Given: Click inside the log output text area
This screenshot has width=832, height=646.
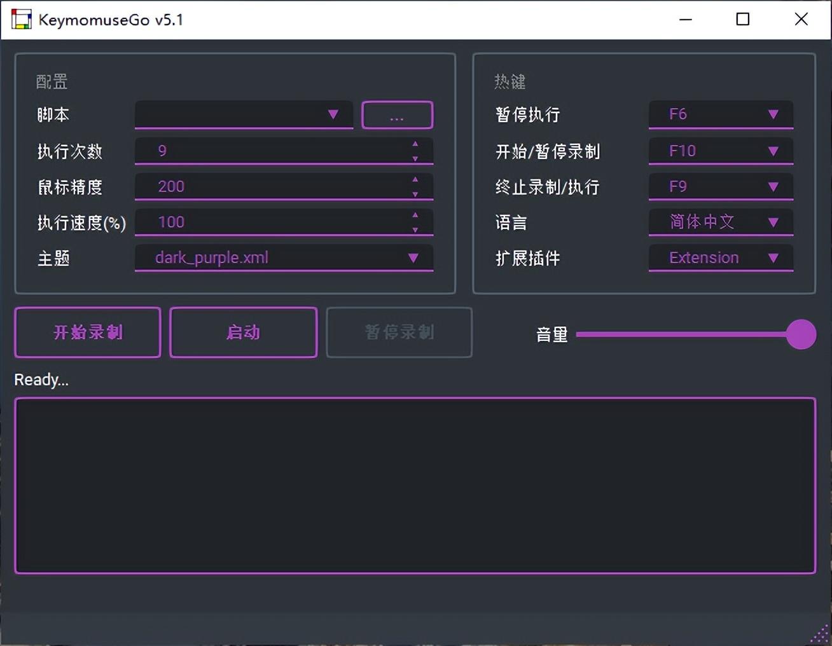Looking at the screenshot, I should [415, 486].
